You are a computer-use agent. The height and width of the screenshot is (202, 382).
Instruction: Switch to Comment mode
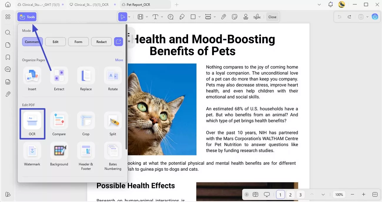pos(32,42)
